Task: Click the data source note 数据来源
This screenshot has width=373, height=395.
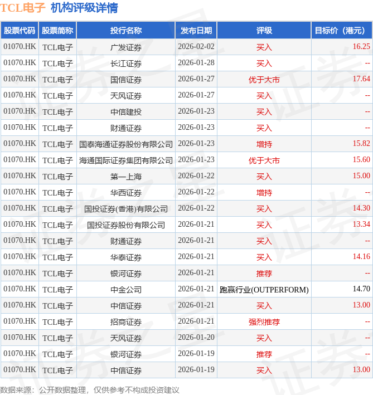Action: tap(89, 390)
